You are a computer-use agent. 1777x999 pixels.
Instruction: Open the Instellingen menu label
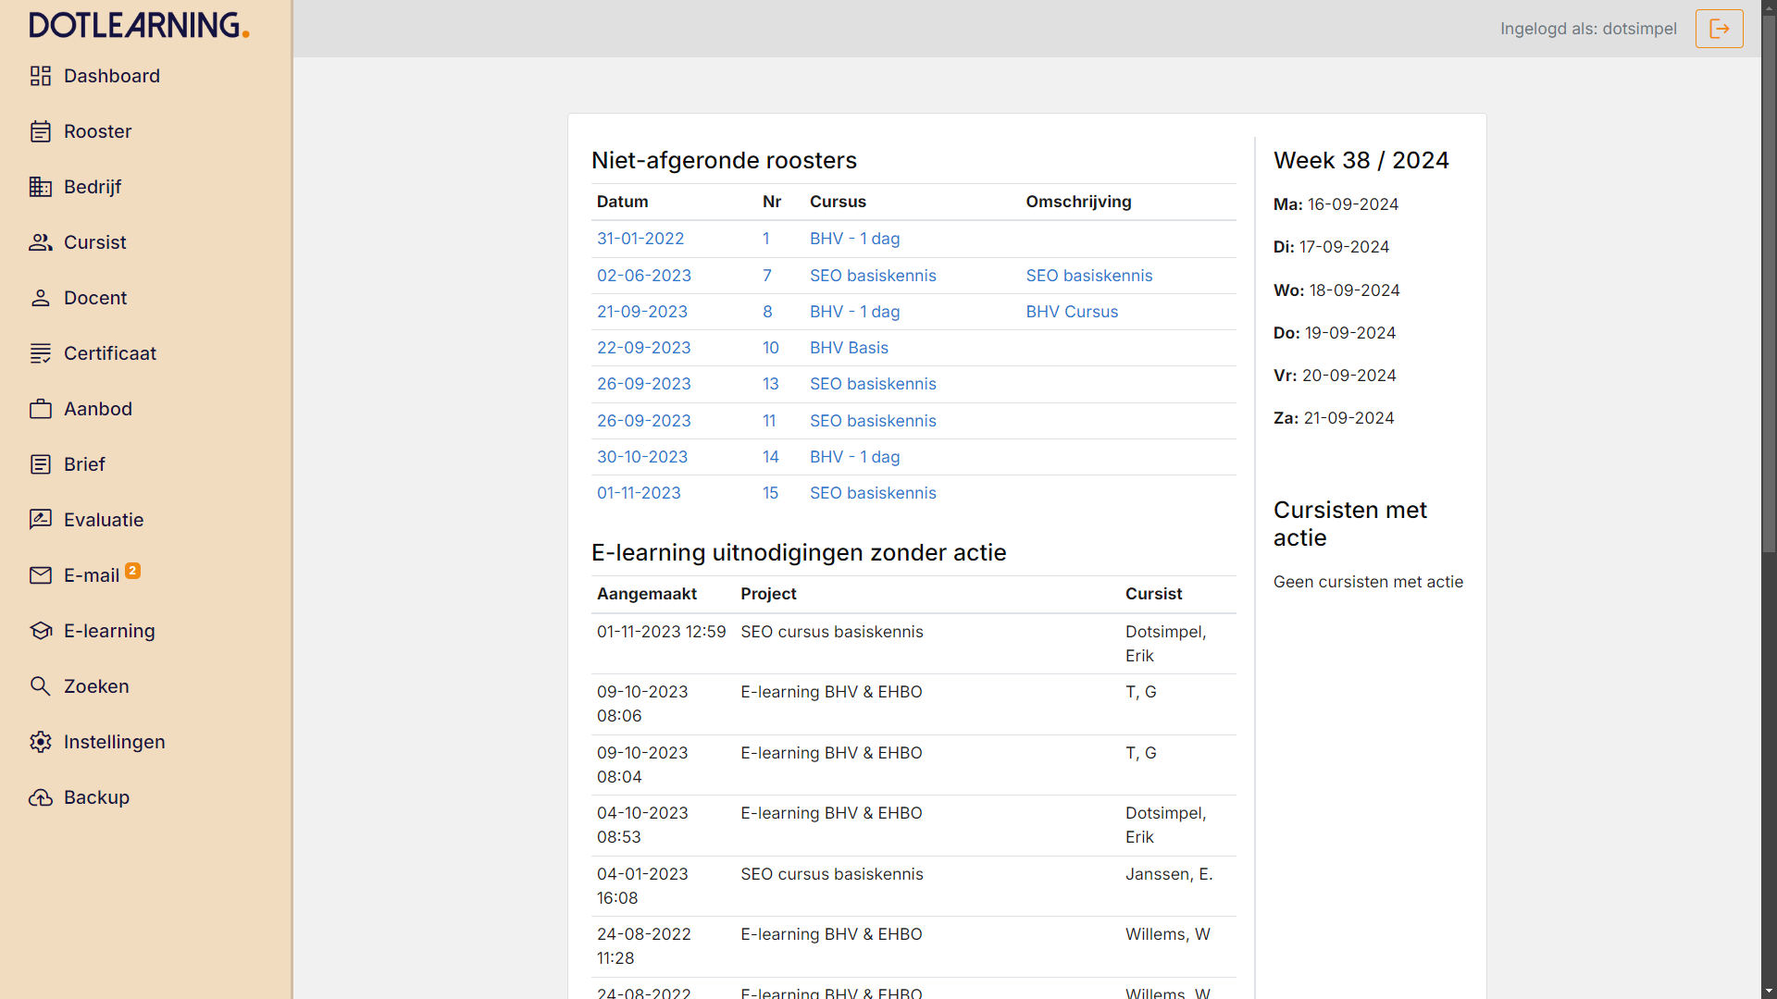tap(115, 742)
